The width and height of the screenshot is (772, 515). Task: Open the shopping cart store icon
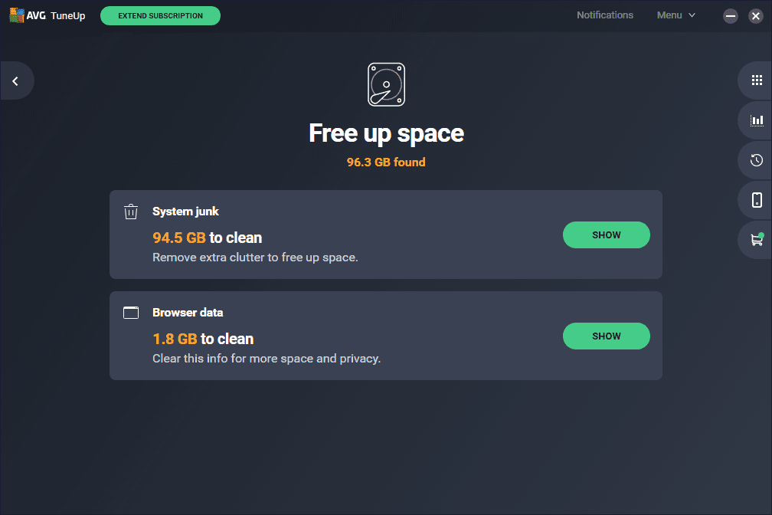click(x=757, y=240)
